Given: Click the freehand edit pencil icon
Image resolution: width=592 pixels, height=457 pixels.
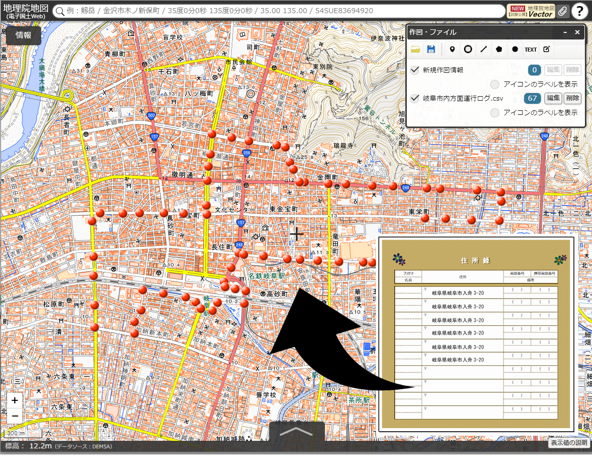Looking at the screenshot, I should 546,49.
